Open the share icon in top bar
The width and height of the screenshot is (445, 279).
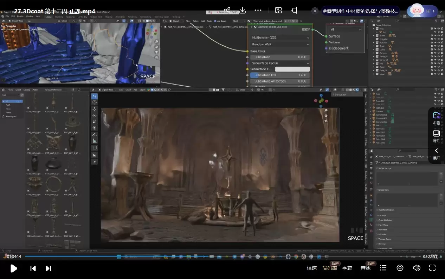click(227, 11)
